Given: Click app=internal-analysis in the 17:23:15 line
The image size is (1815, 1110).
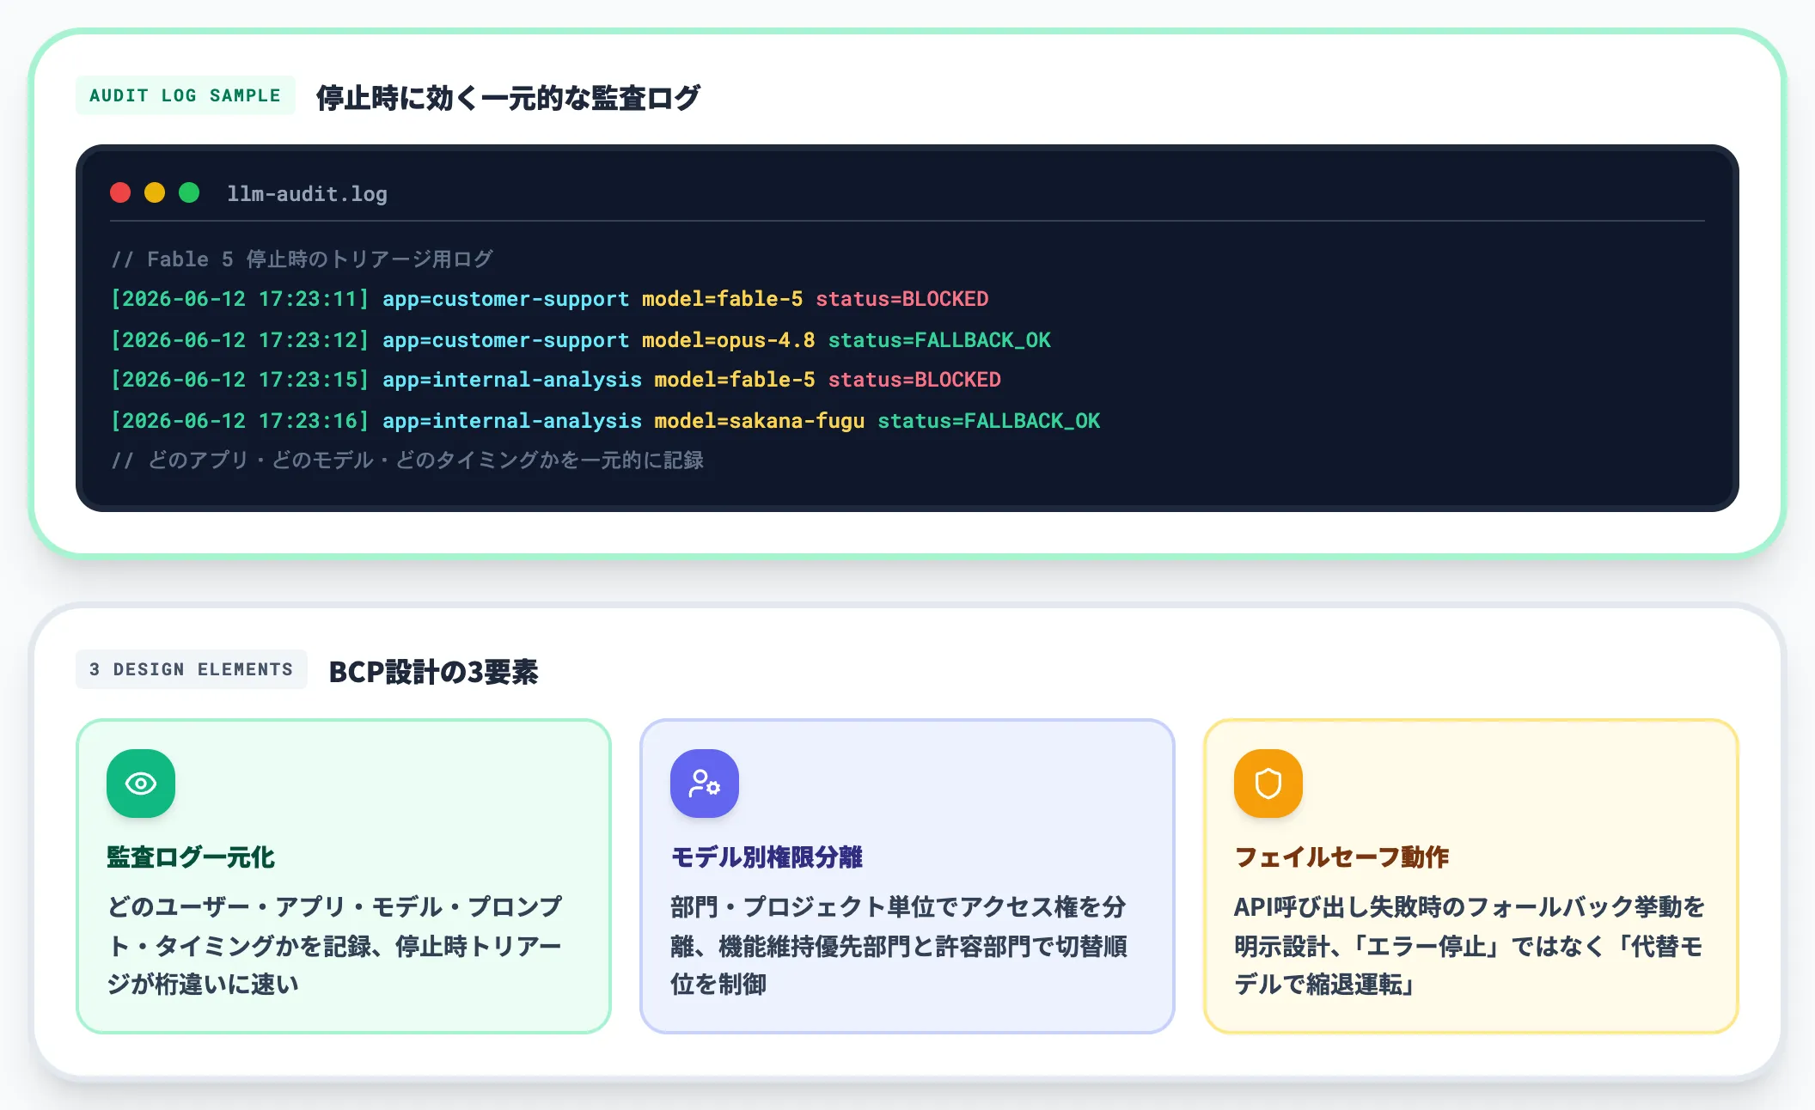Looking at the screenshot, I should point(512,380).
